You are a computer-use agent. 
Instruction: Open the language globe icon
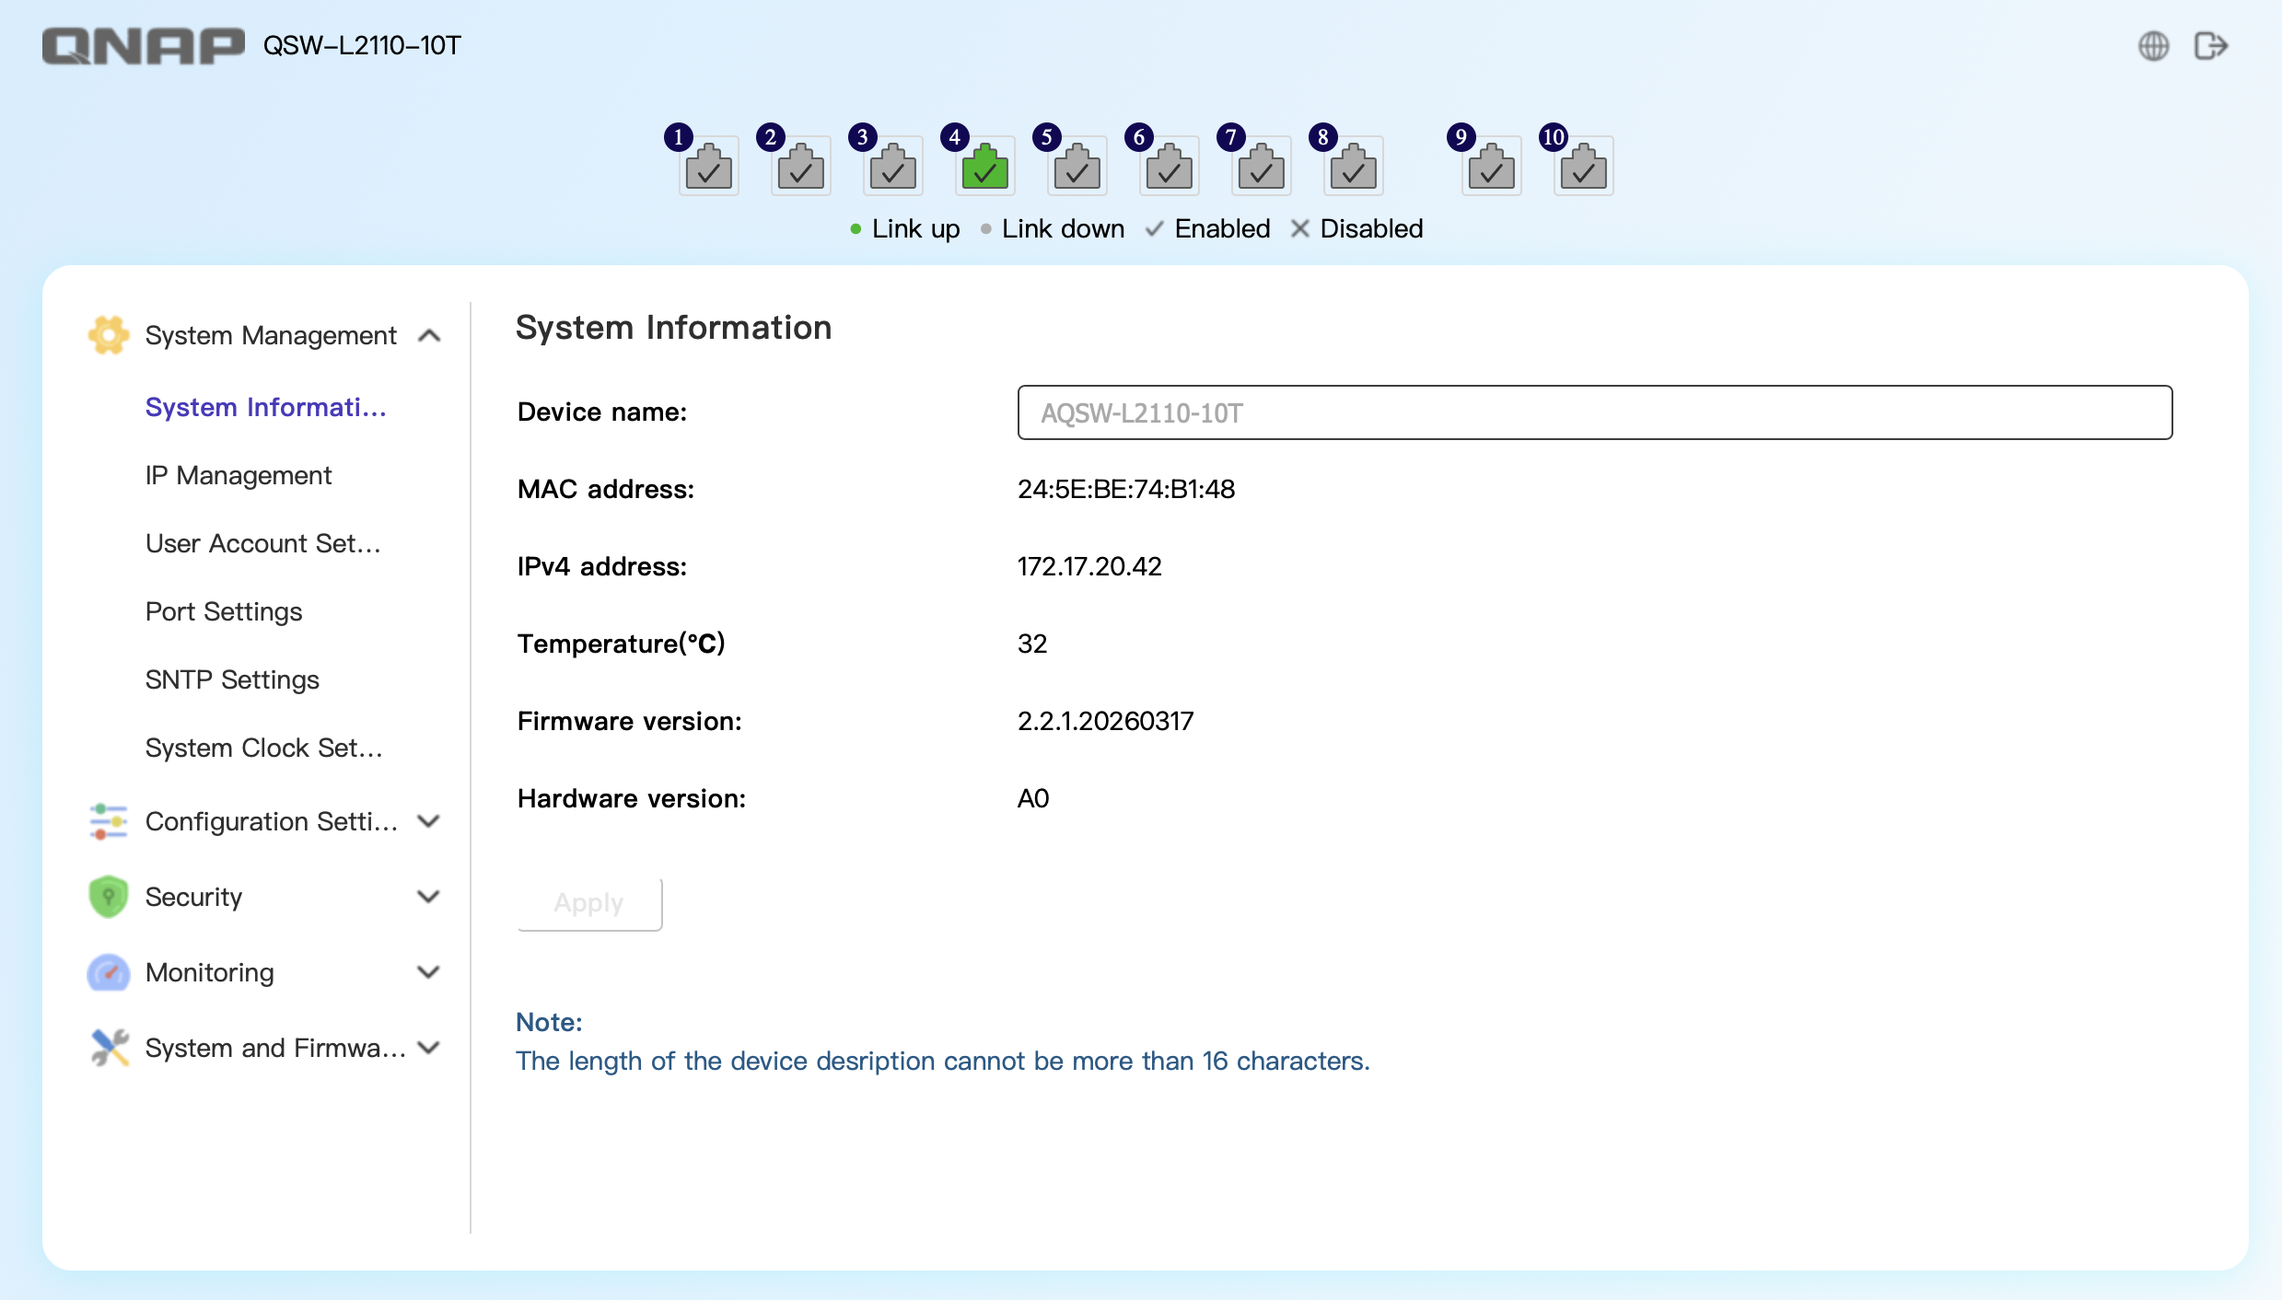(2153, 46)
